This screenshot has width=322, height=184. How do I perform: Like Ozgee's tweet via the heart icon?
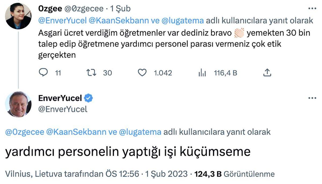pyautogui.click(x=142, y=72)
